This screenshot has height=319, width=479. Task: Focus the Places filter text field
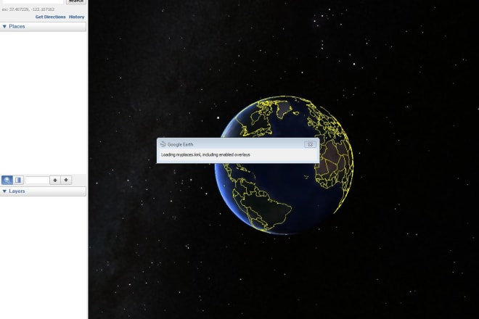click(37, 180)
